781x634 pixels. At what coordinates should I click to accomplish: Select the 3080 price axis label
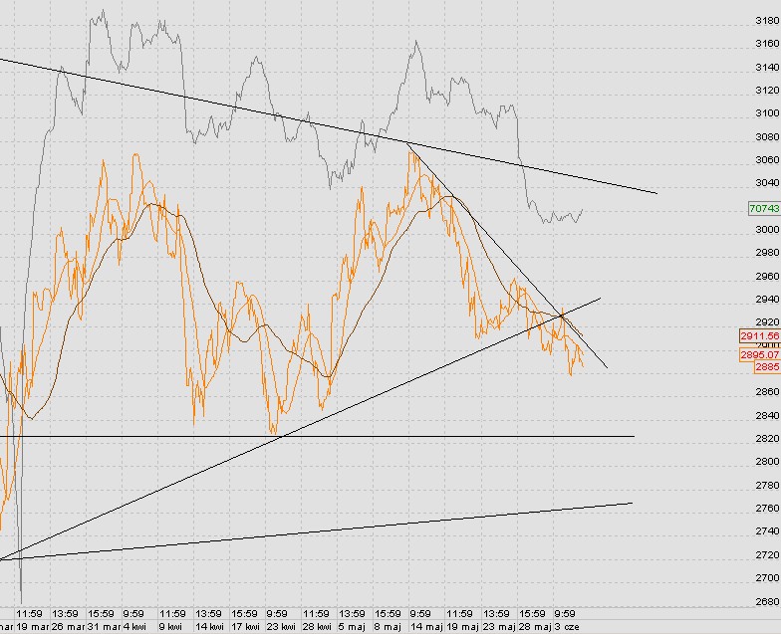[x=767, y=137]
